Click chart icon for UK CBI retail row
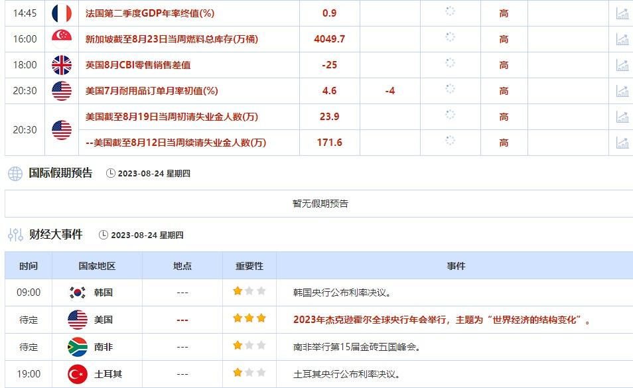The width and height of the screenshot is (633, 388). [x=622, y=65]
